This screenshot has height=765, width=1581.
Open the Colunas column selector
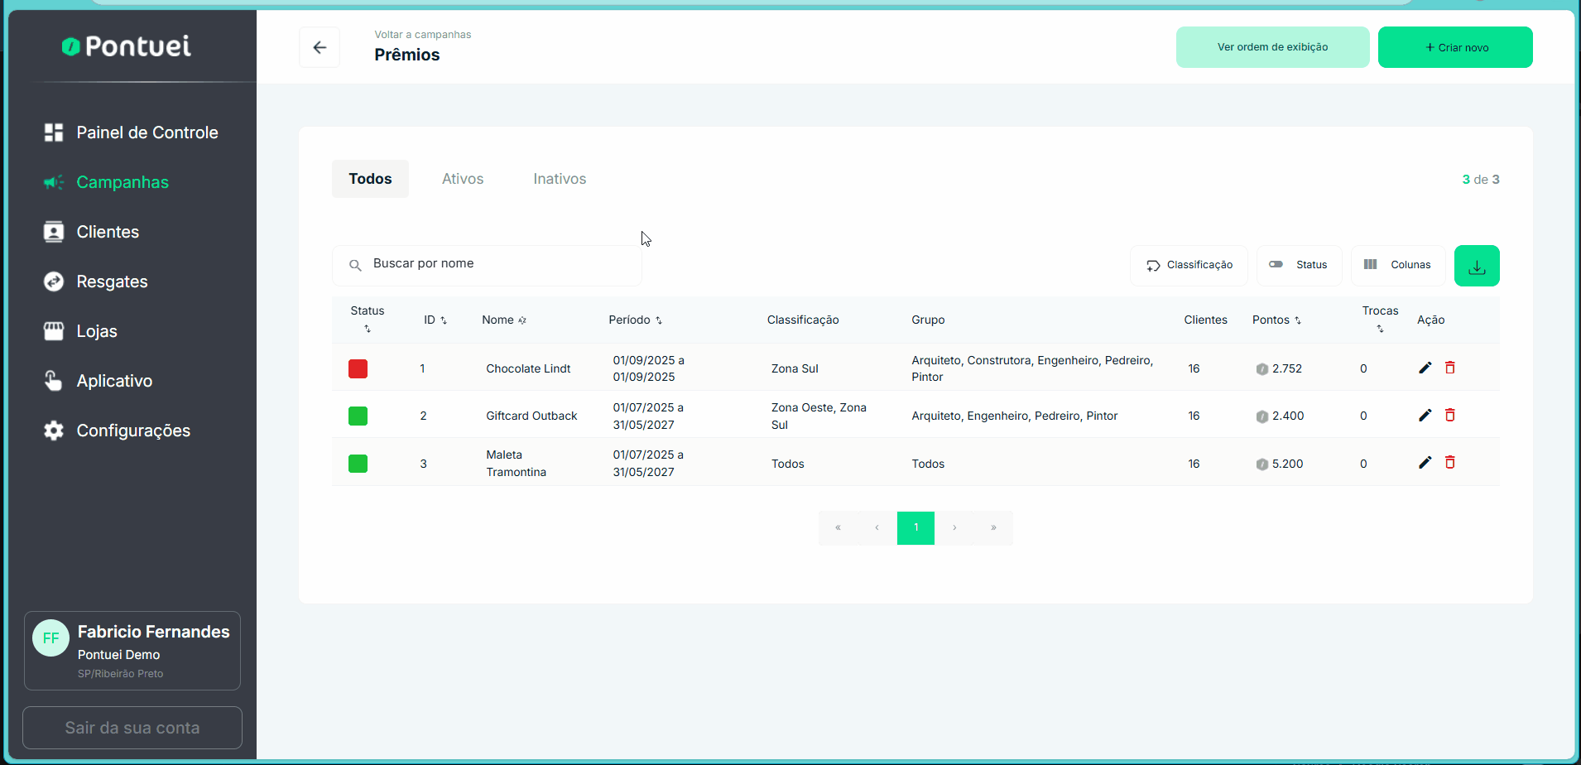[1397, 265]
